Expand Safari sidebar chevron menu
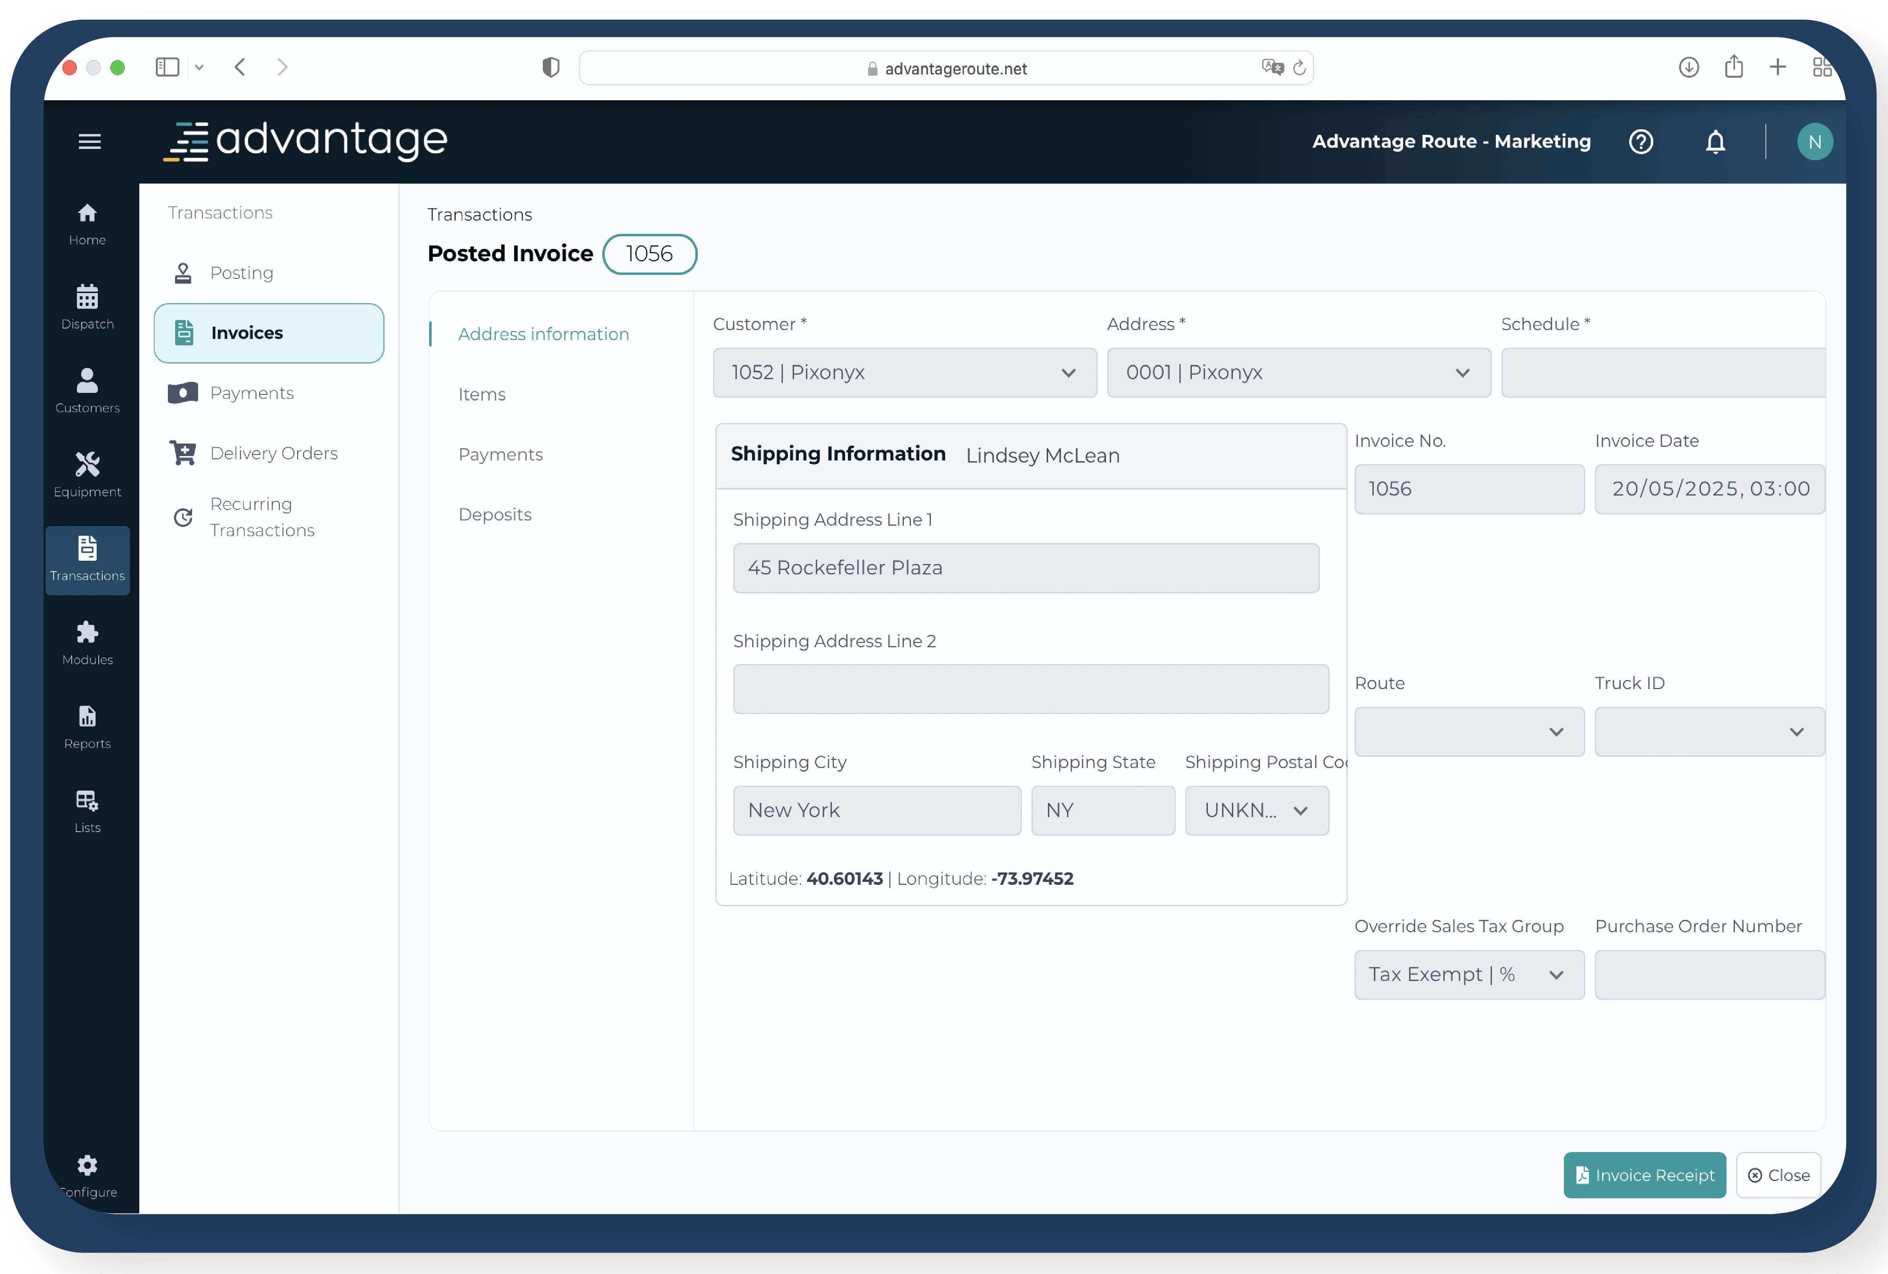 point(199,67)
